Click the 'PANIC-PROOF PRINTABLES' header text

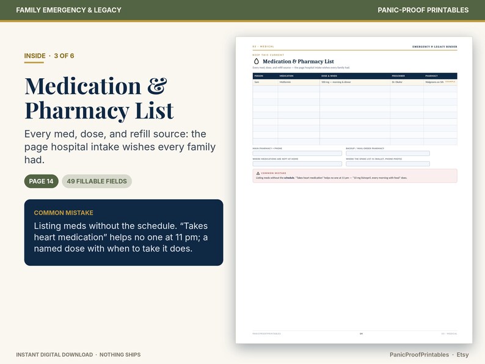[423, 10]
